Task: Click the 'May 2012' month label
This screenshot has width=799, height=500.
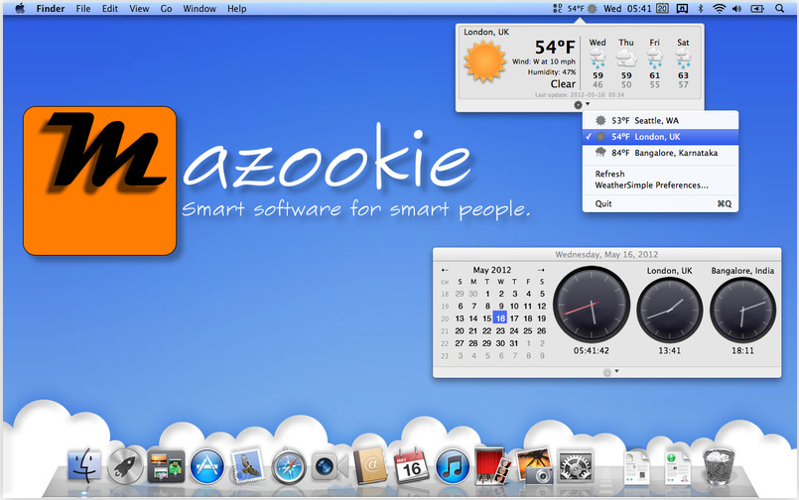Action: (x=491, y=270)
